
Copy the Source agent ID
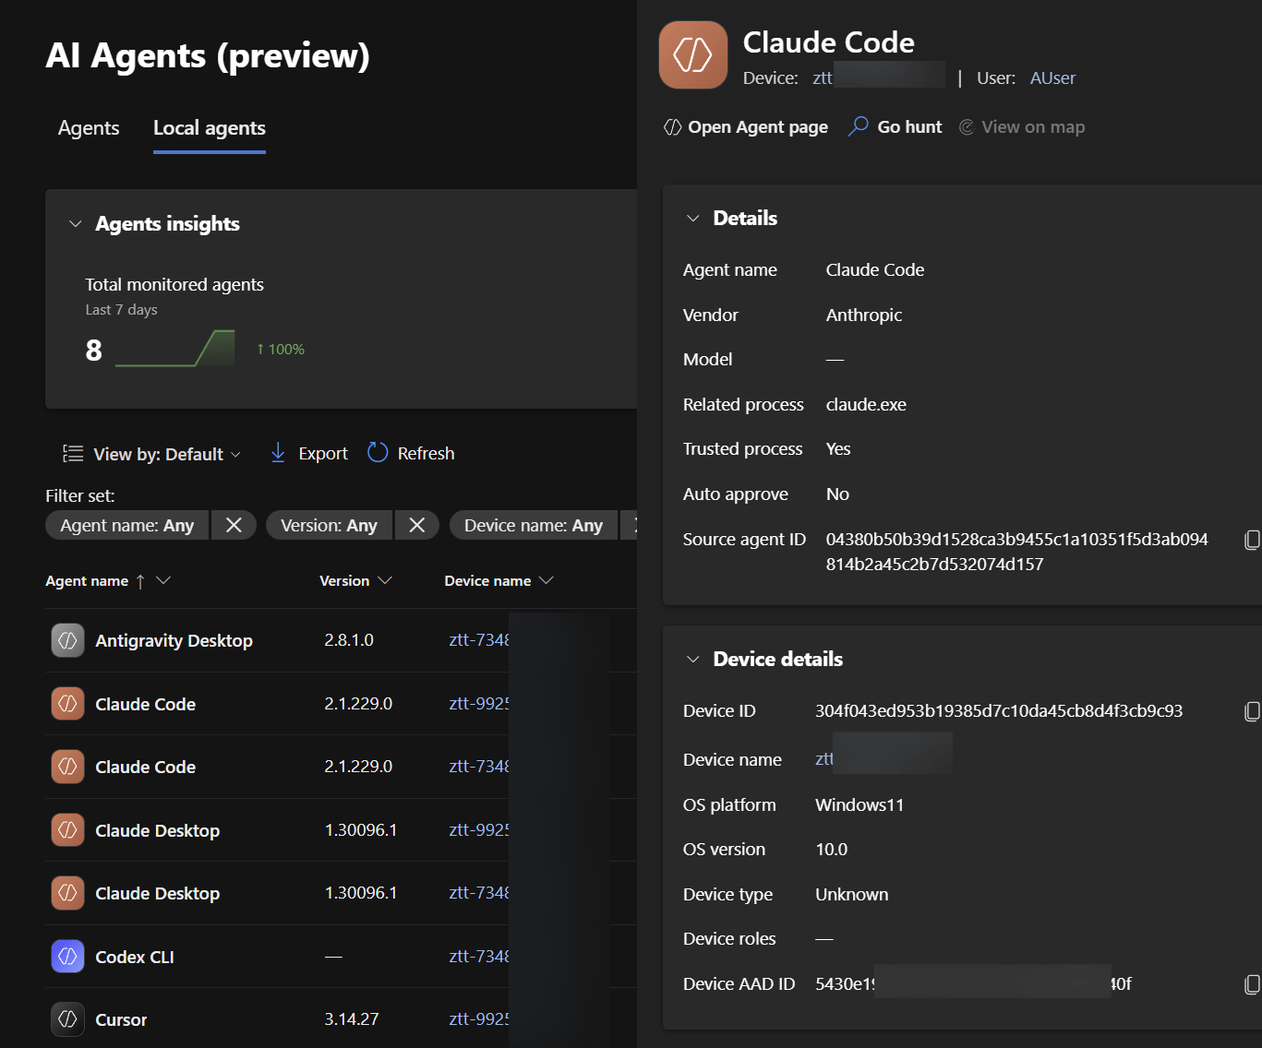click(x=1252, y=540)
